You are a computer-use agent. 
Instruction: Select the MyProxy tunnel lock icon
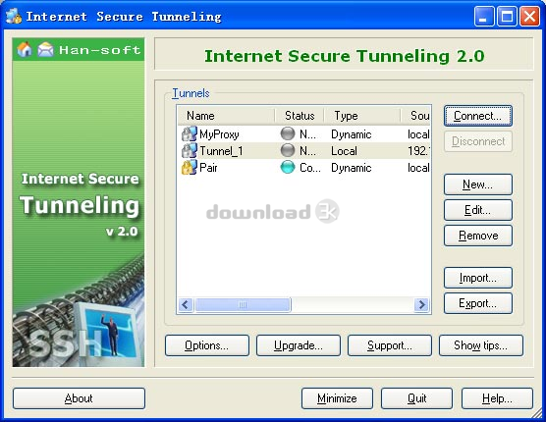[190, 134]
